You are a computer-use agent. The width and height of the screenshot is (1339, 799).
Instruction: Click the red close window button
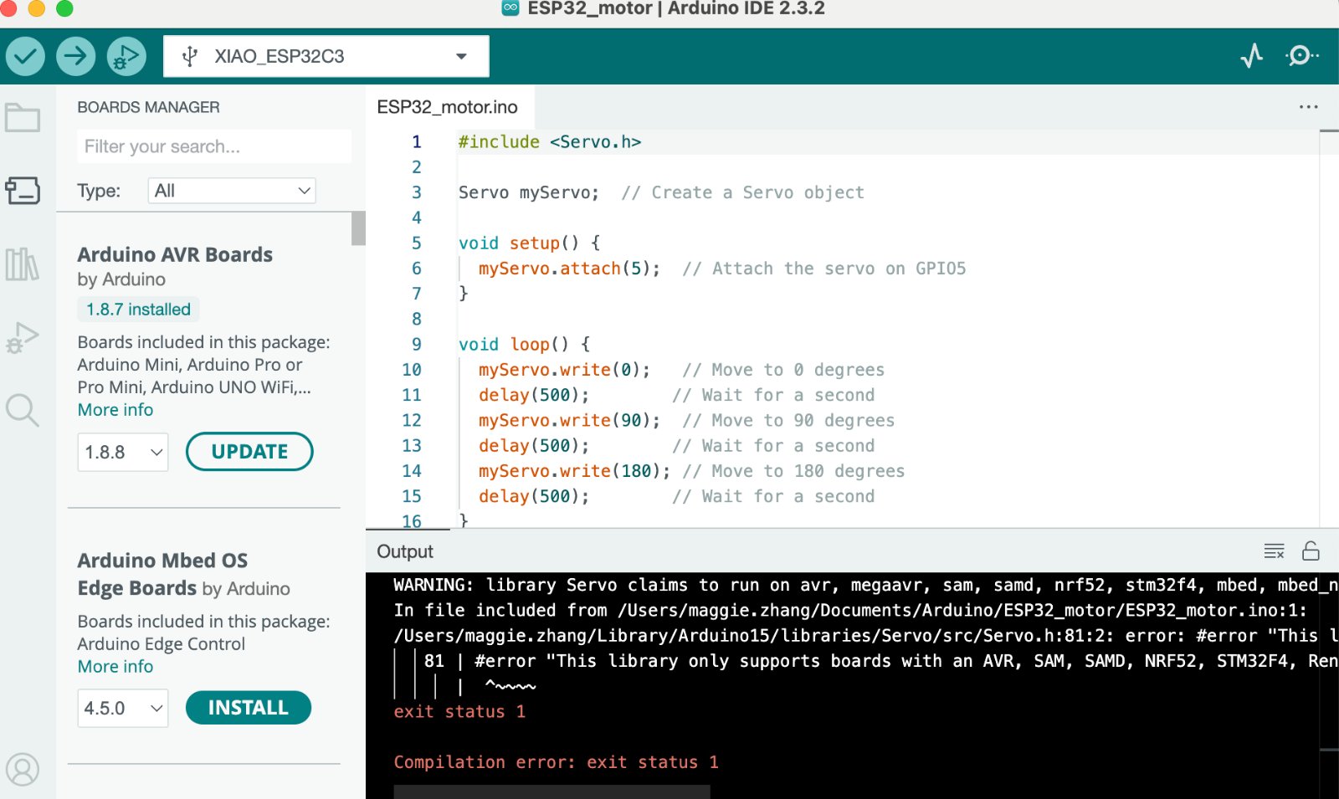(x=8, y=8)
